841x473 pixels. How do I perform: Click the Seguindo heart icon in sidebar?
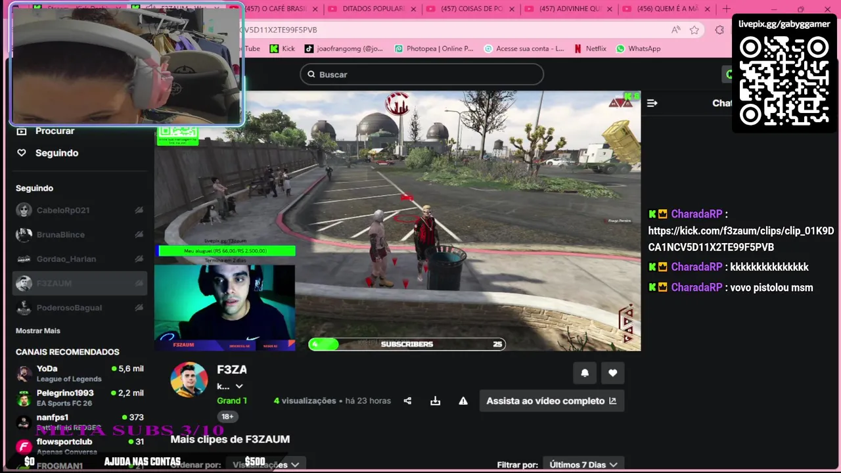pyautogui.click(x=22, y=153)
